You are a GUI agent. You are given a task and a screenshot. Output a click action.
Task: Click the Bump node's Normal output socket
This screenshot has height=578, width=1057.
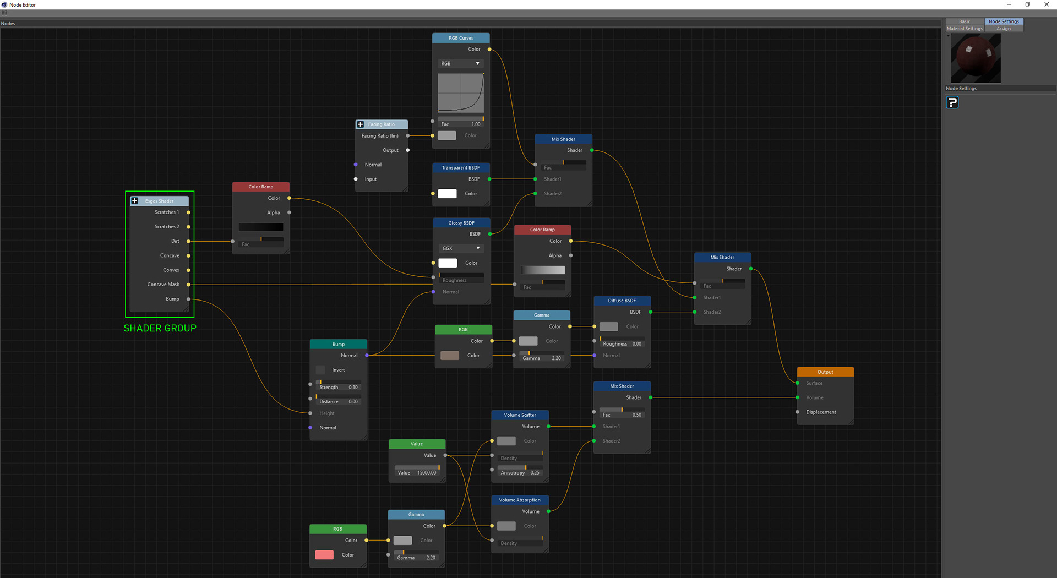coord(367,356)
